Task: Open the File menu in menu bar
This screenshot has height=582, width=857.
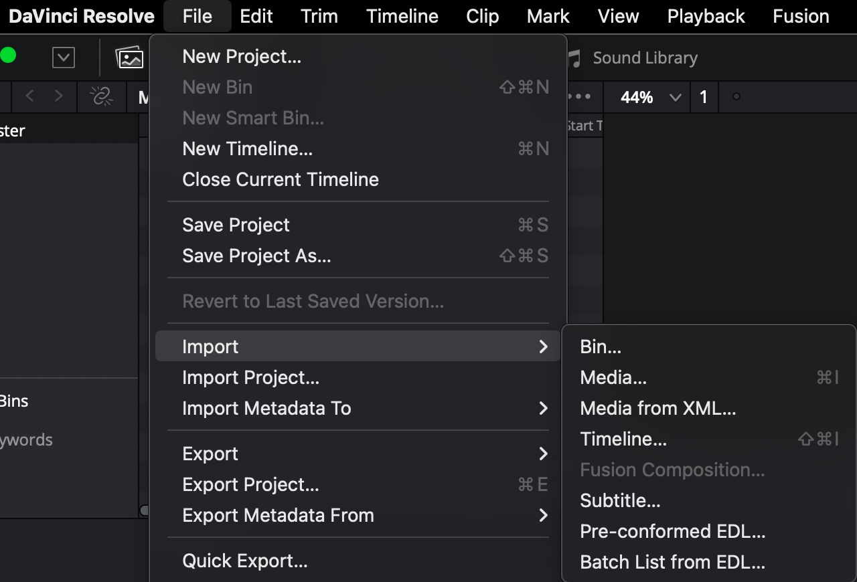Action: coord(198,16)
